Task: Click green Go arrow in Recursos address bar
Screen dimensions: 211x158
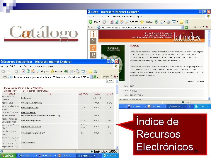Action: pos(95,77)
